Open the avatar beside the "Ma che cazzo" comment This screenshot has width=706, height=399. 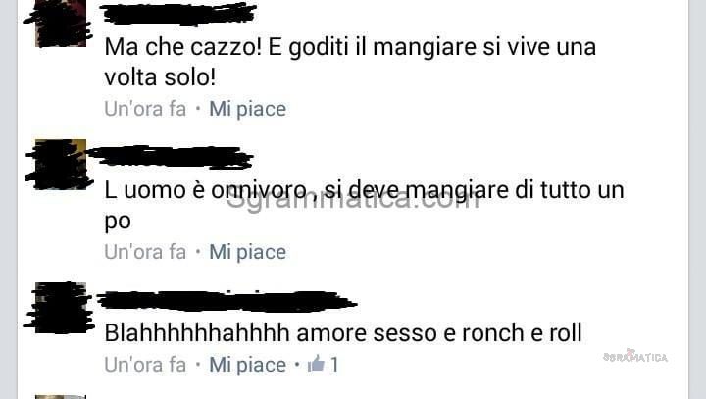pyautogui.click(x=59, y=23)
